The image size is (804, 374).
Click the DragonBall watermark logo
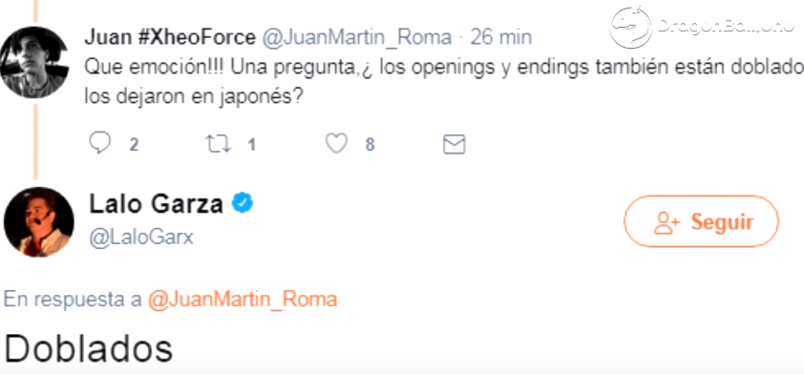pyautogui.click(x=702, y=27)
